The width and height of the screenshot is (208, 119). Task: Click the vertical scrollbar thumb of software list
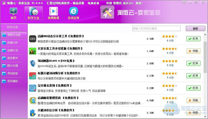pyautogui.click(x=205, y=57)
